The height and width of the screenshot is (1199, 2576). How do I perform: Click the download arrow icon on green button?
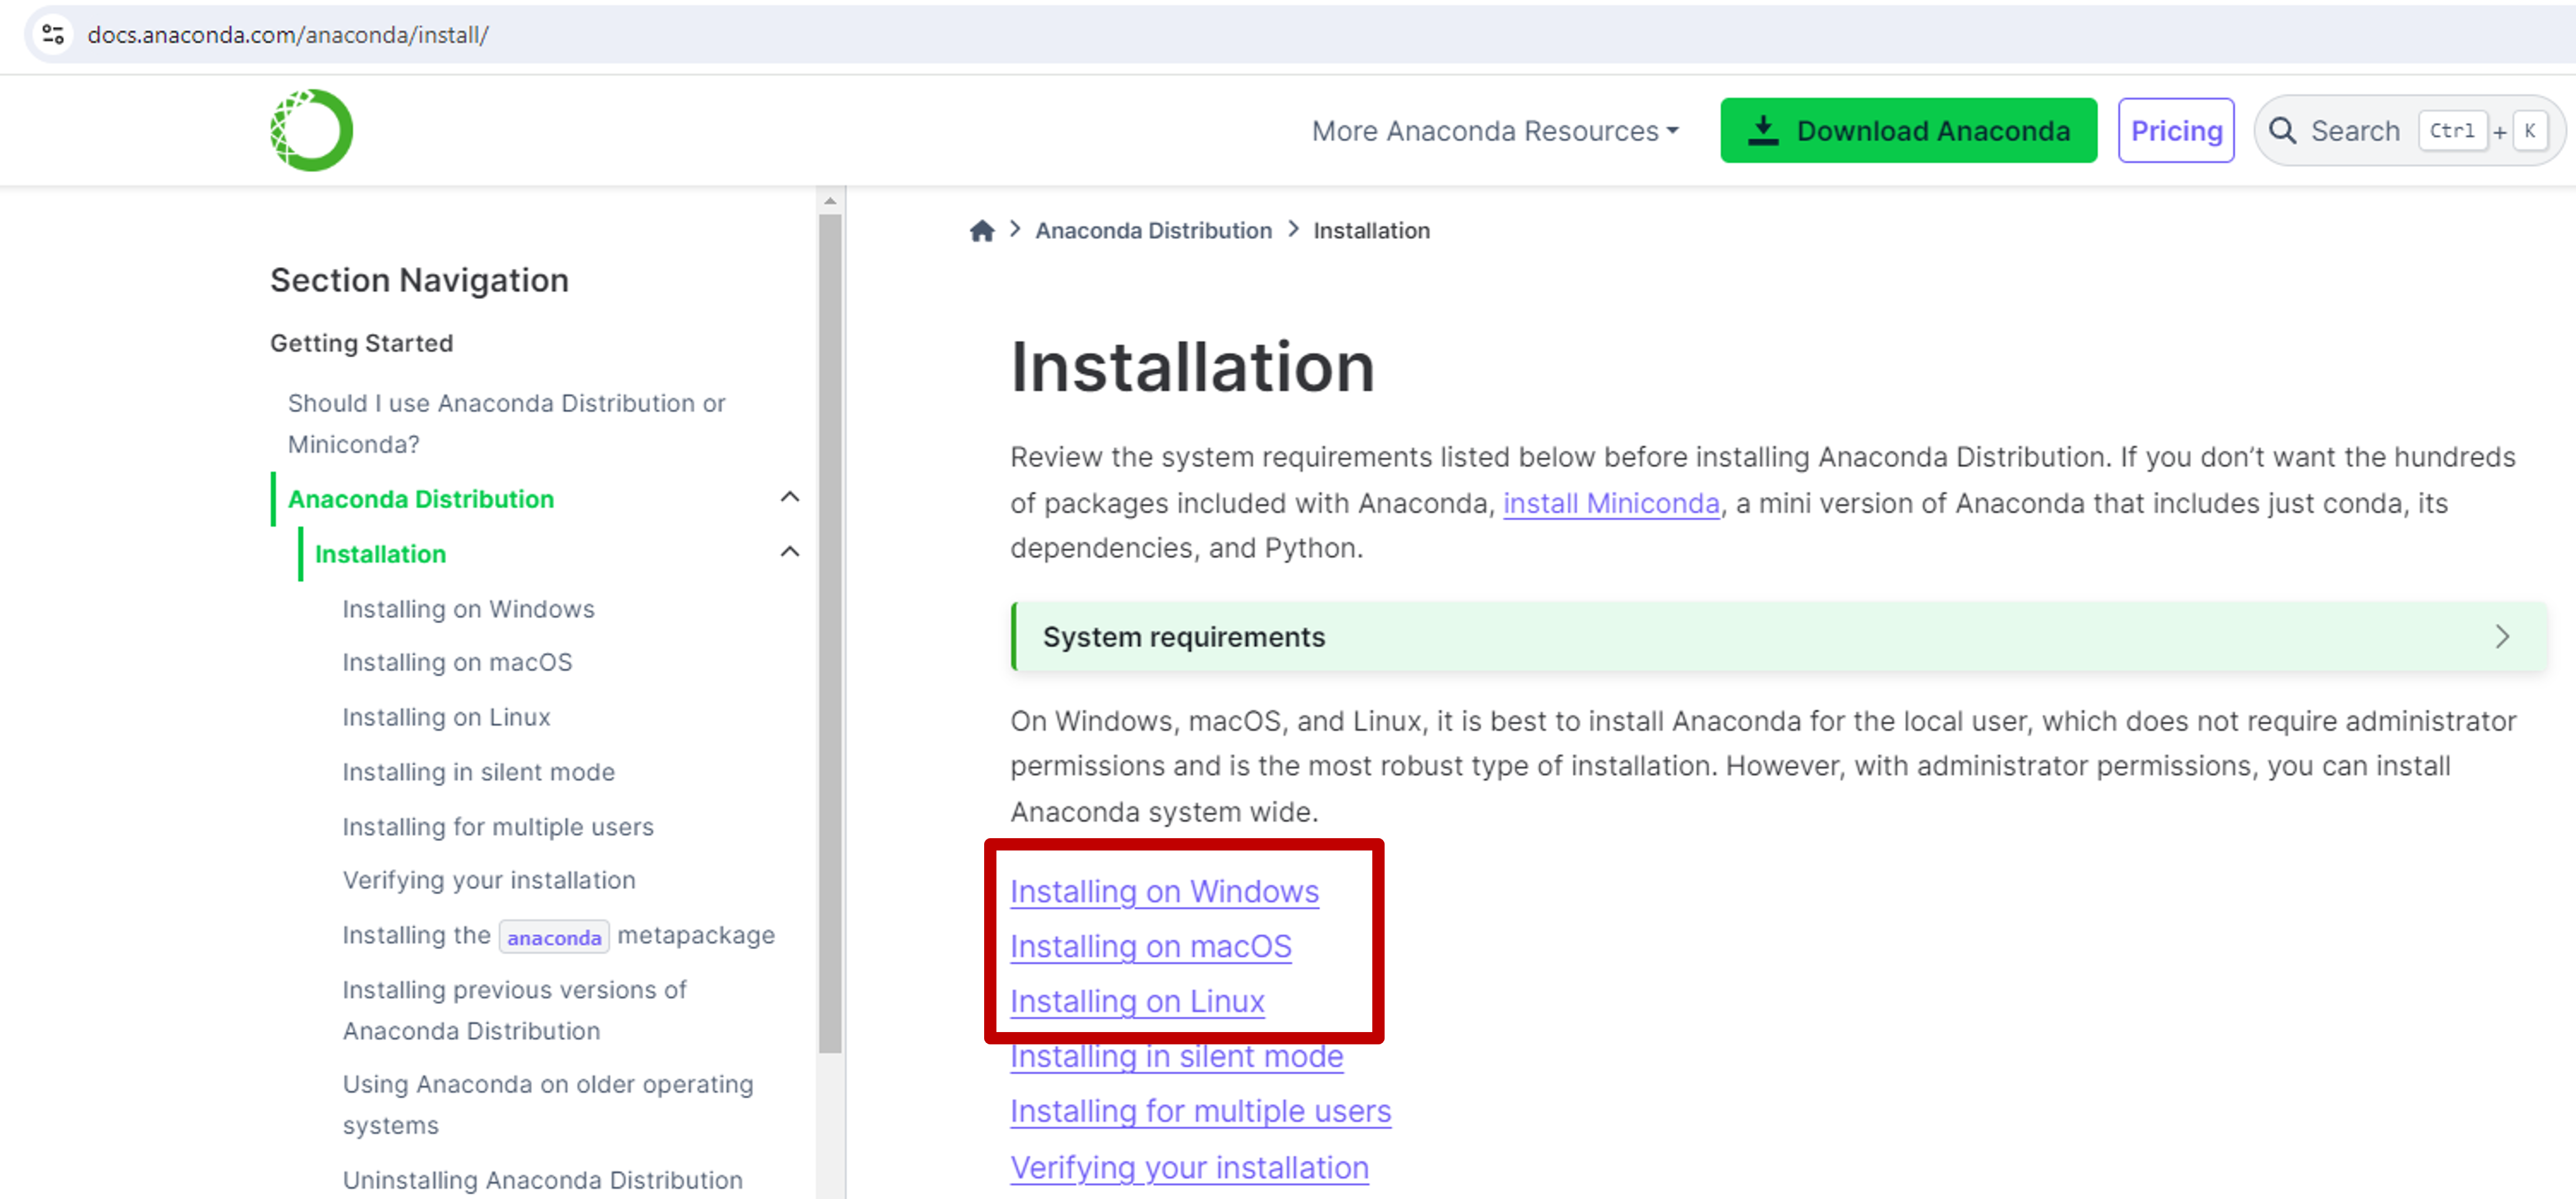pyautogui.click(x=1763, y=131)
